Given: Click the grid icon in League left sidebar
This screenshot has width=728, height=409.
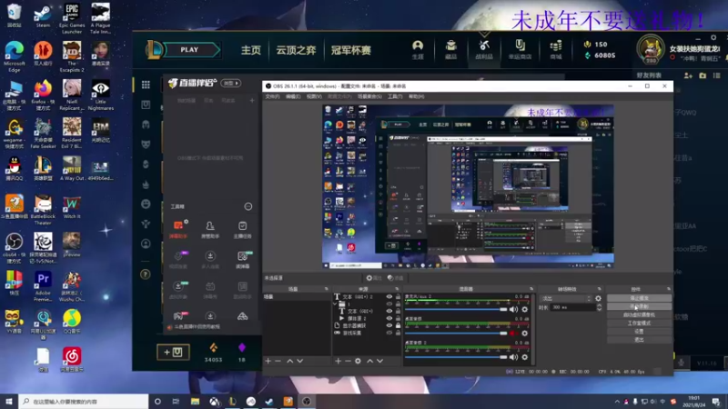Looking at the screenshot, I should (146, 85).
